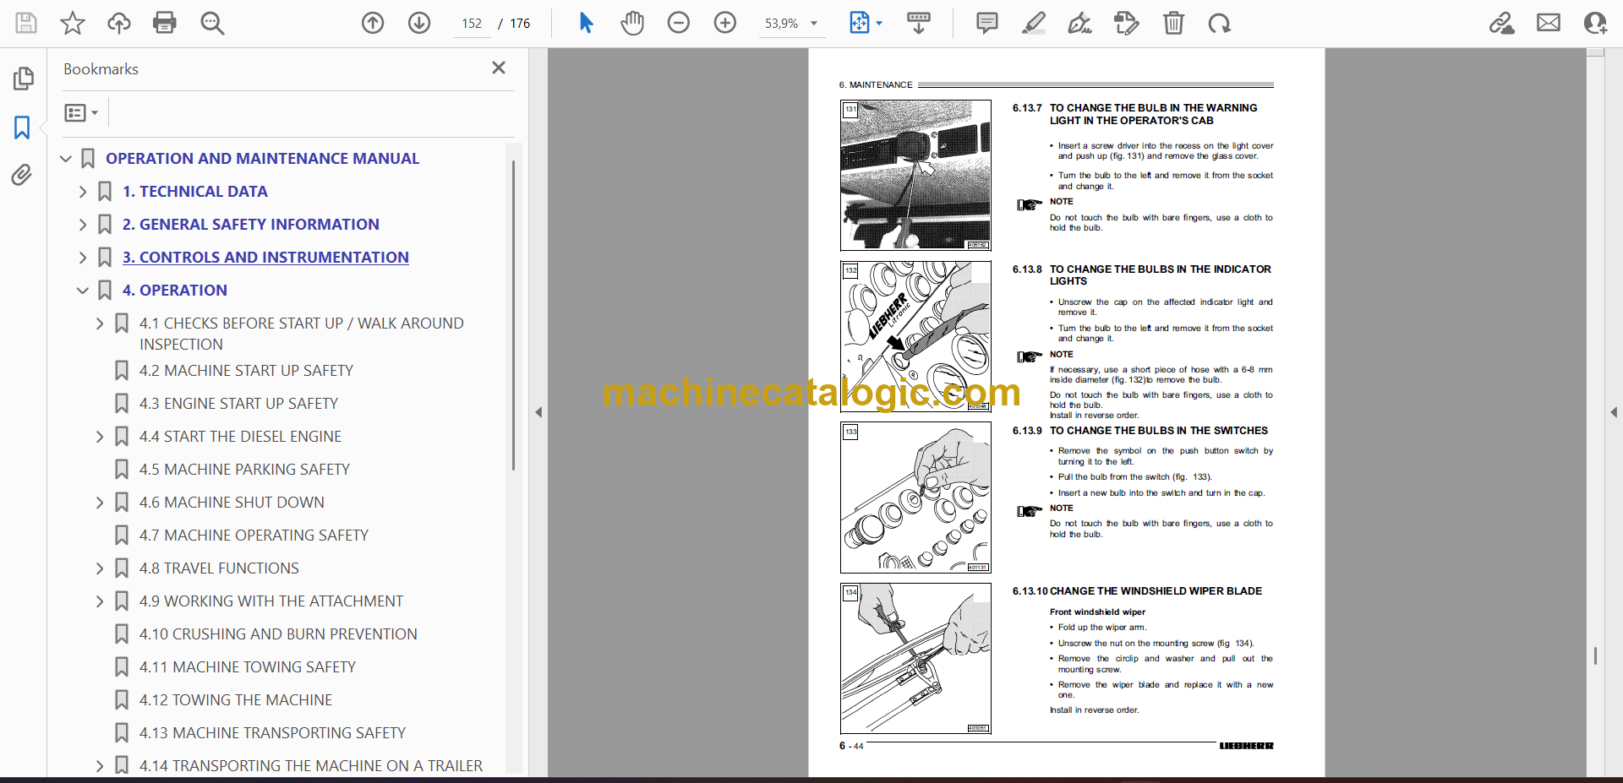
Task: Activate the hand pan tool
Action: pos(632,23)
